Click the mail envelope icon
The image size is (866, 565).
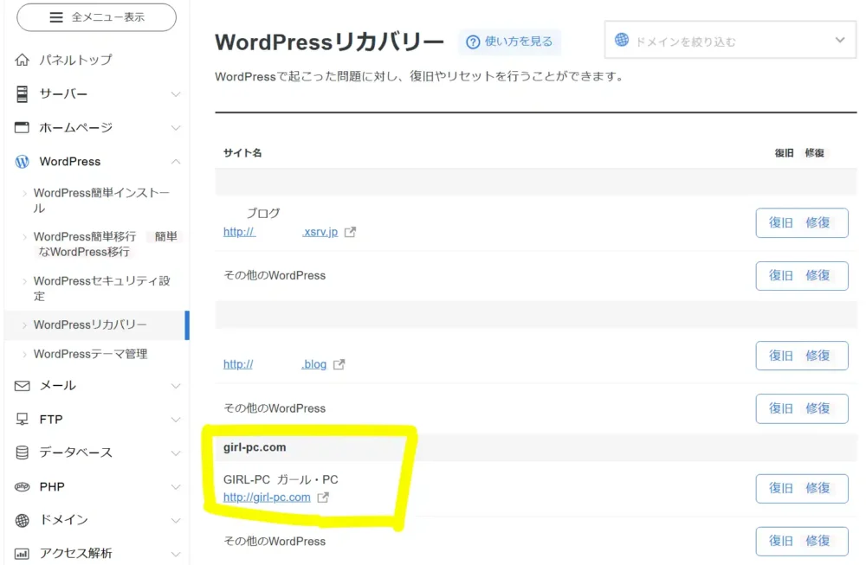click(x=23, y=386)
